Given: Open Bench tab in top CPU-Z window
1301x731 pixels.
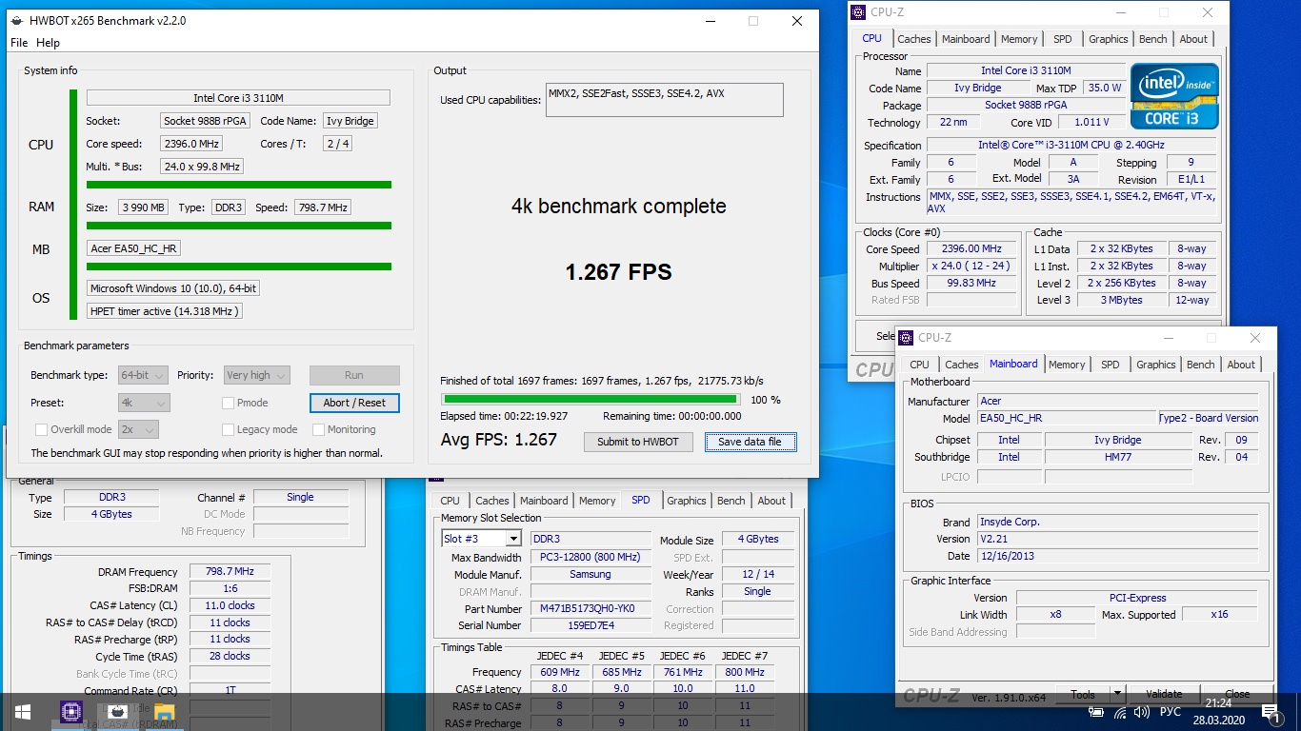Looking at the screenshot, I should tap(1153, 39).
